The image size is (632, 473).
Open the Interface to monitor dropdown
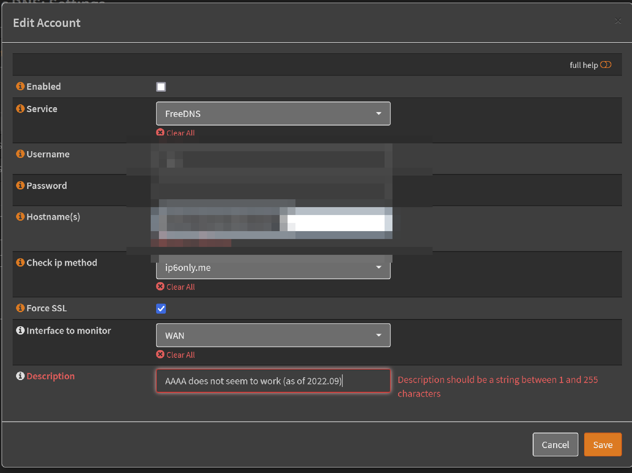273,335
